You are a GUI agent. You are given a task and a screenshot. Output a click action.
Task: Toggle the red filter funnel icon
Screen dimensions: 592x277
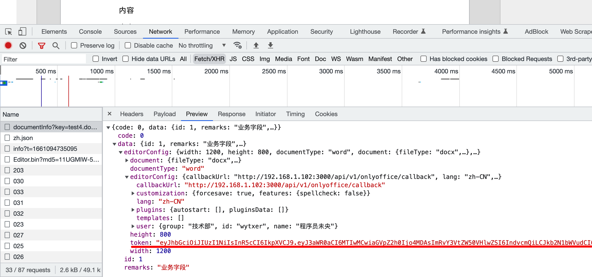41,46
